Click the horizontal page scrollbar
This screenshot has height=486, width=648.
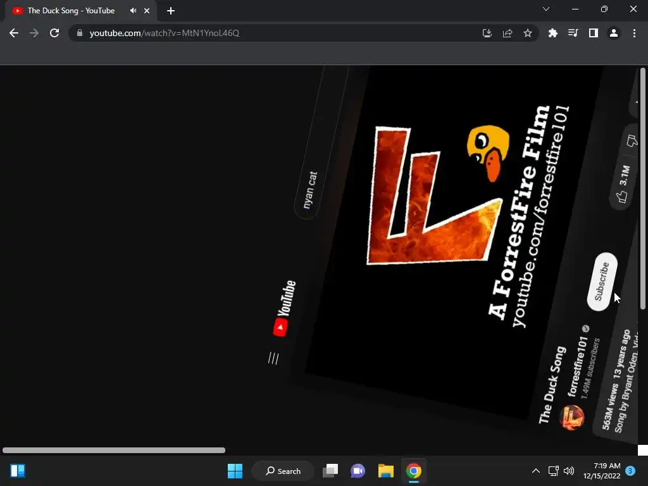pos(114,450)
